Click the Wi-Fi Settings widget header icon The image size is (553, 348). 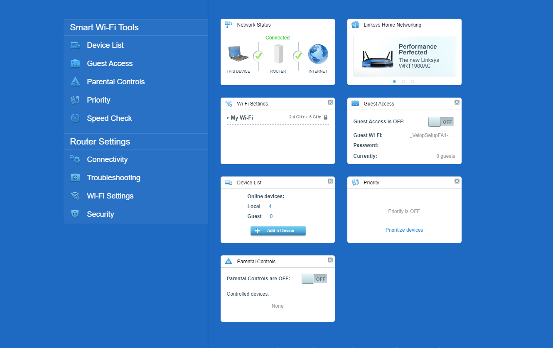coord(229,103)
